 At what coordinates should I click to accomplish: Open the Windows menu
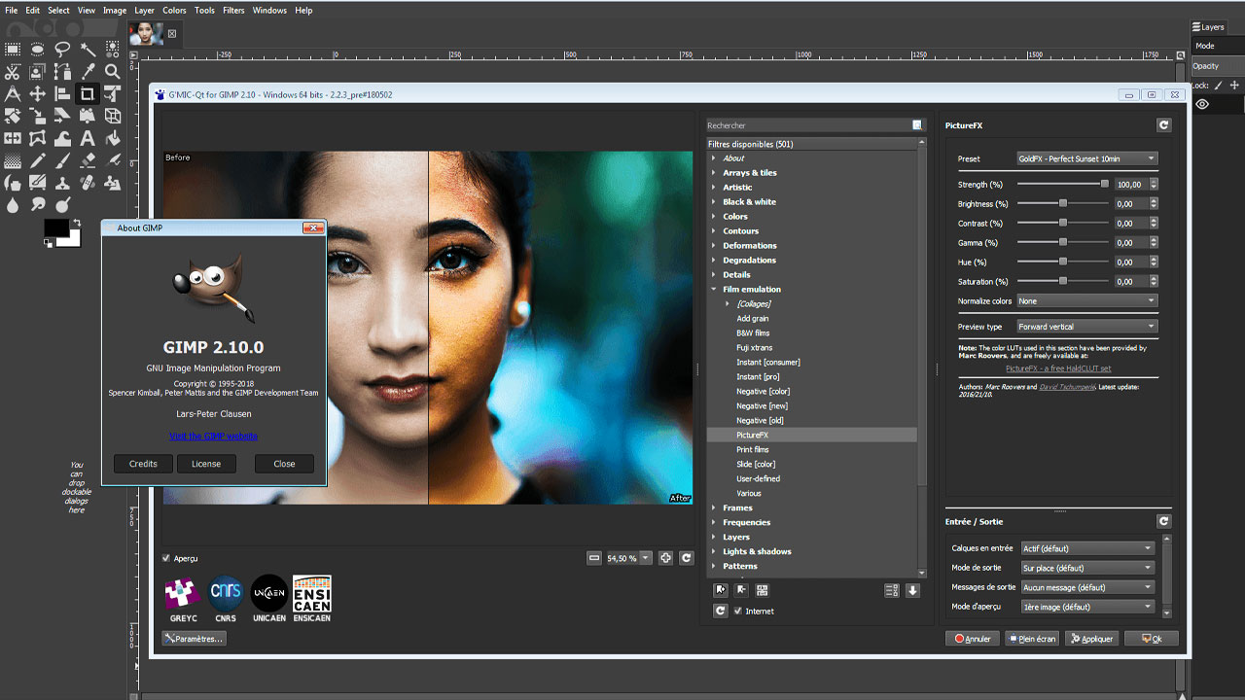pyautogui.click(x=268, y=10)
